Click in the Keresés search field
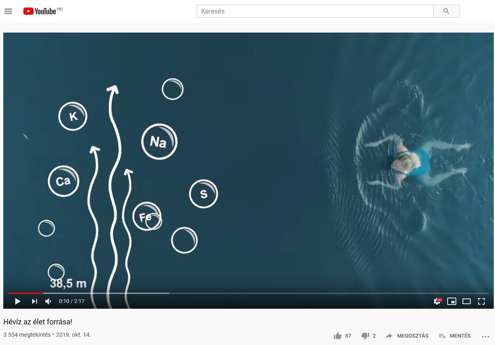Viewport: 495px width, 345px height. (315, 11)
